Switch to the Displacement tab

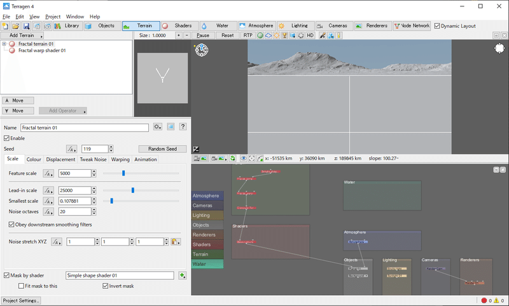(60, 159)
